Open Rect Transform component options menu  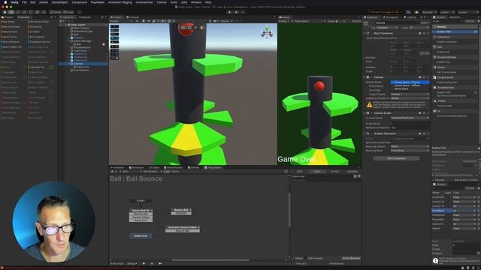coord(428,33)
